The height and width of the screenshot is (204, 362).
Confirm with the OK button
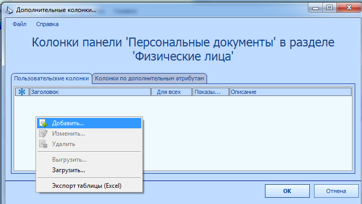[x=287, y=191]
